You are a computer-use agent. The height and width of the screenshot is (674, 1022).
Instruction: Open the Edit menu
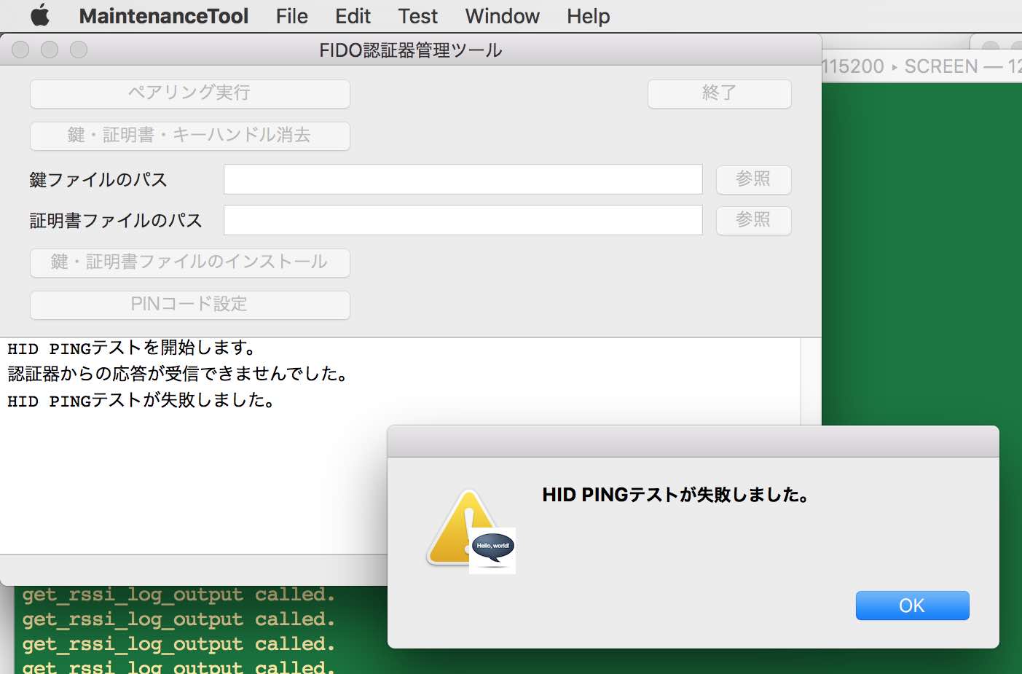pos(353,15)
